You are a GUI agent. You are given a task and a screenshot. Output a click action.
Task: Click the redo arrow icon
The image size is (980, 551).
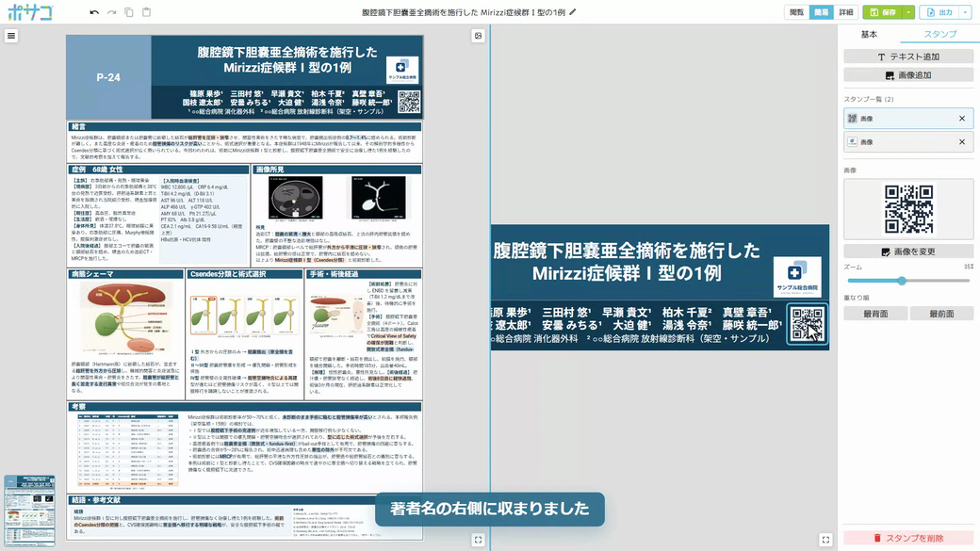click(x=112, y=12)
